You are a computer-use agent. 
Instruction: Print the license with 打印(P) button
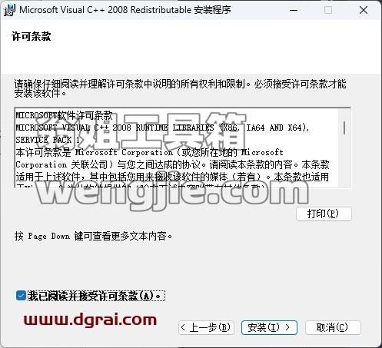point(324,214)
